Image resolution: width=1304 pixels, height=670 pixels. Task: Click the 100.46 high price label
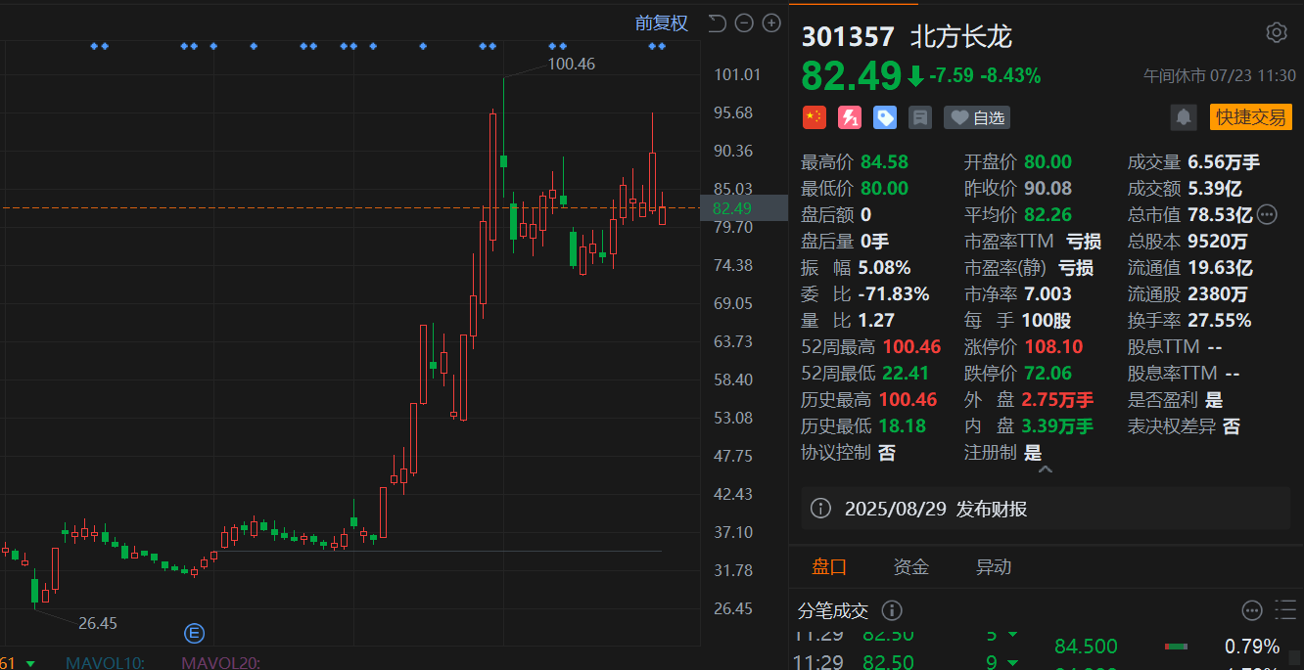tap(571, 64)
